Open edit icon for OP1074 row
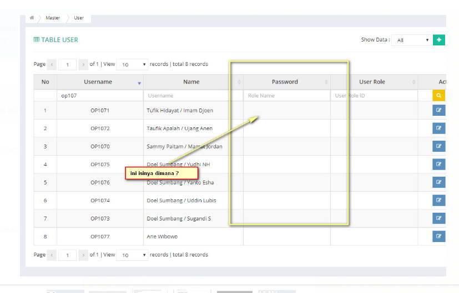 click(x=438, y=201)
